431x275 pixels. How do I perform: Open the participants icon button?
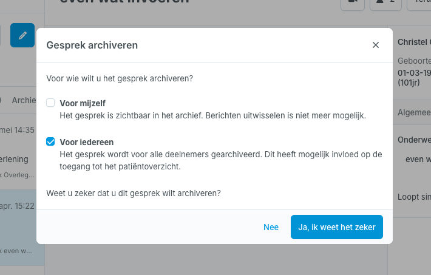(385, 3)
